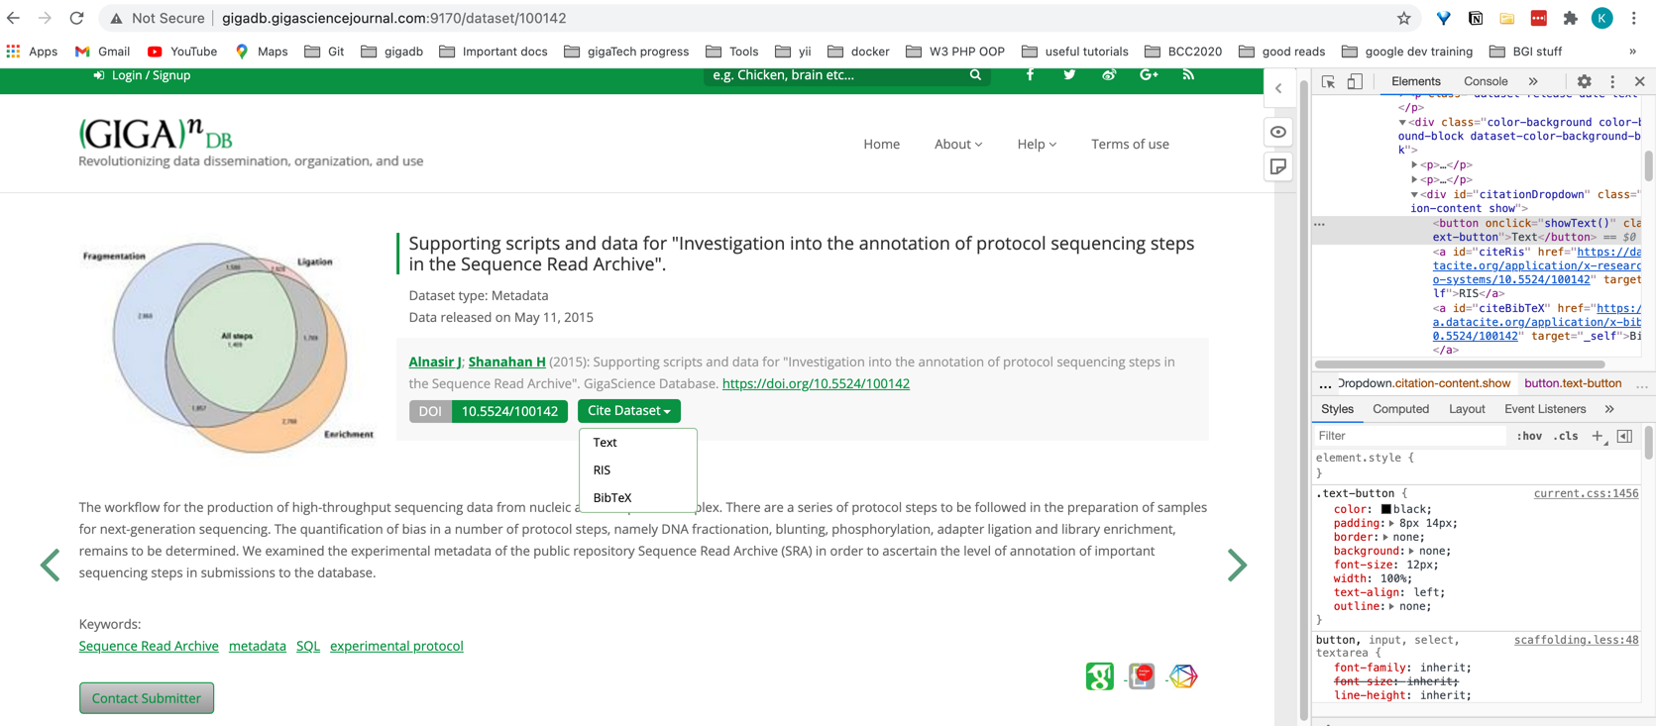Expand the Help nav dropdown
This screenshot has width=1656, height=726.
pos(1037,145)
